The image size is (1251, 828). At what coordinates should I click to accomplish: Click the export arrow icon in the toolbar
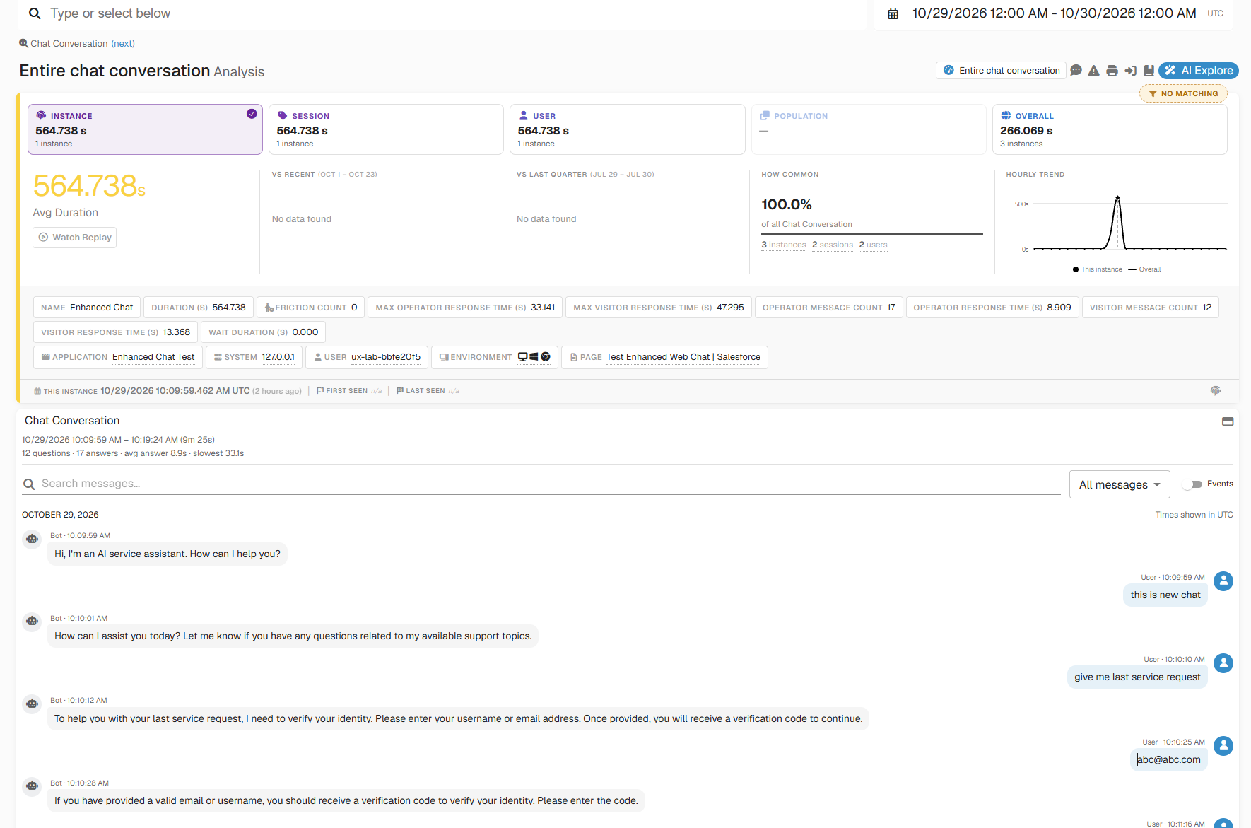point(1130,71)
